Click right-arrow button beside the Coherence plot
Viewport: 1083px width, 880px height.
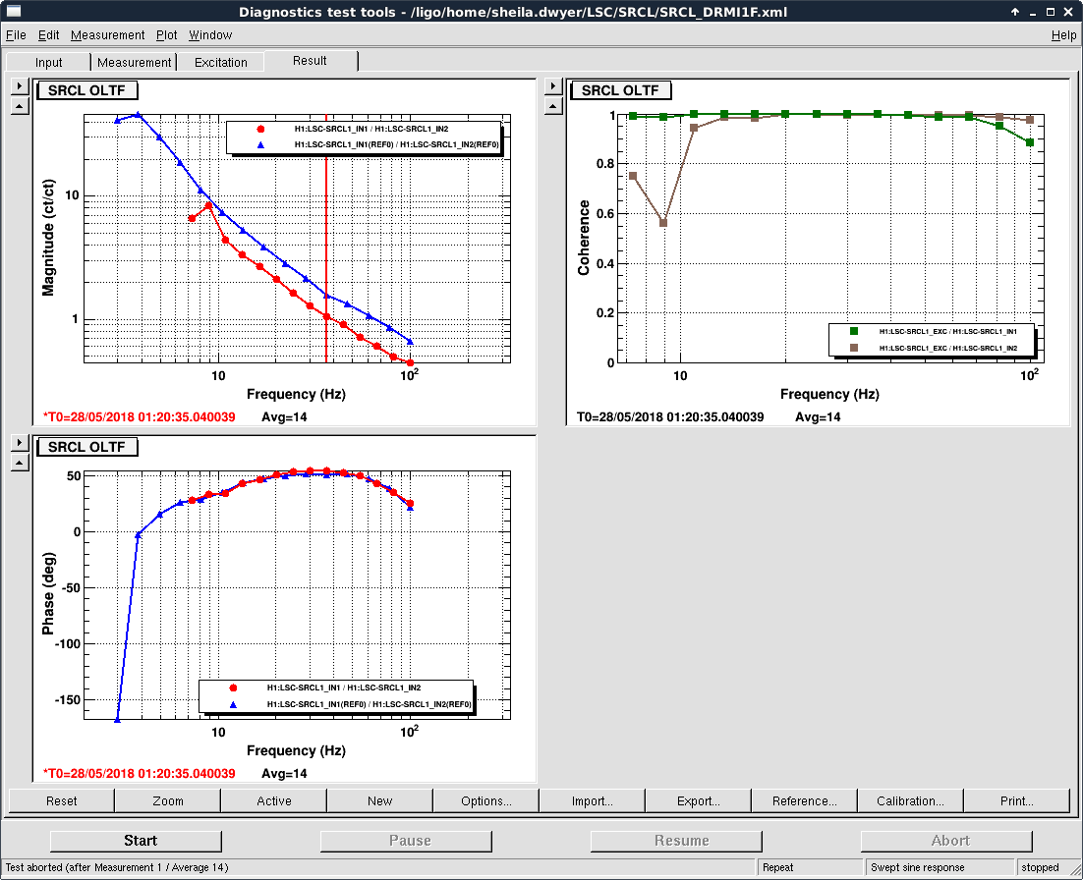click(552, 85)
